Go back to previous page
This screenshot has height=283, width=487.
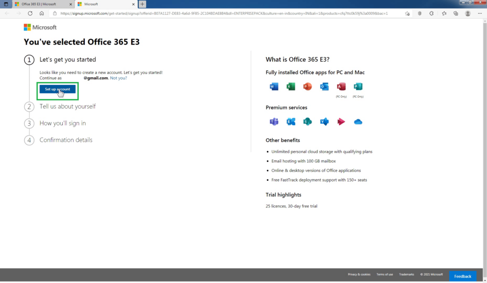[7, 13]
